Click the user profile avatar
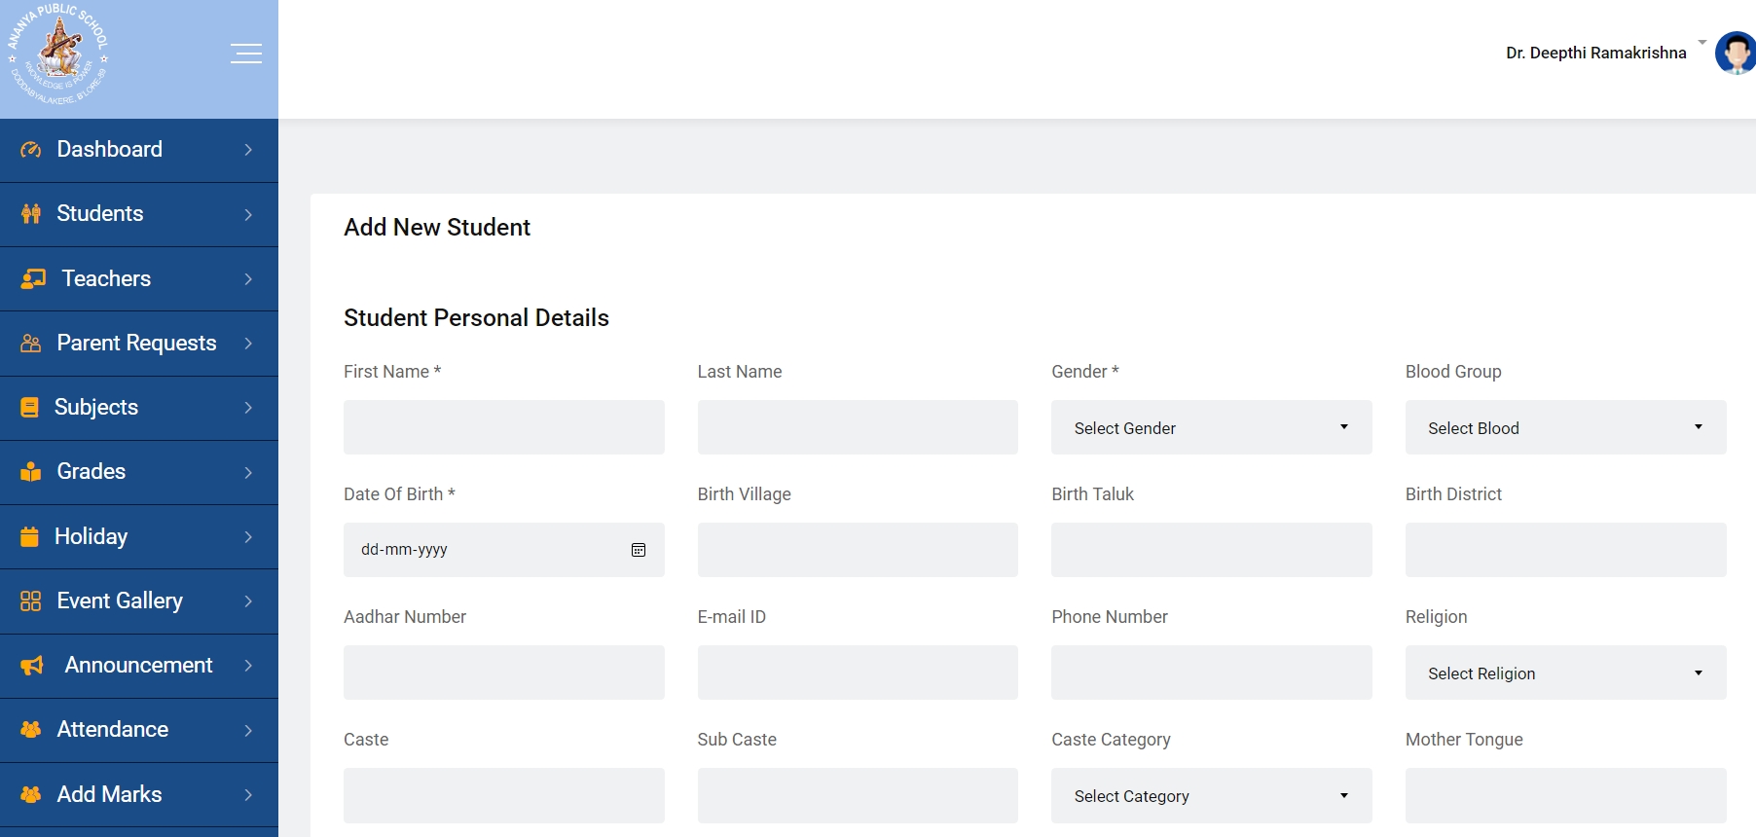Image resolution: width=1756 pixels, height=837 pixels. (1736, 53)
